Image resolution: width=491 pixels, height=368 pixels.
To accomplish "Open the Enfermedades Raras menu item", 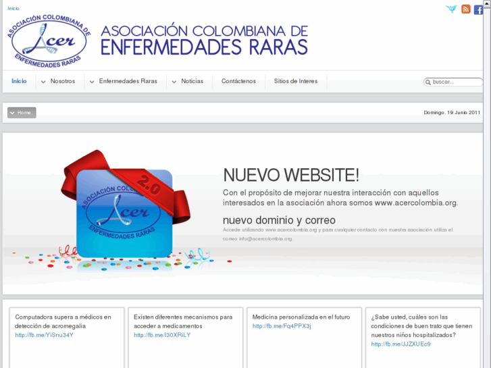I will (128, 81).
